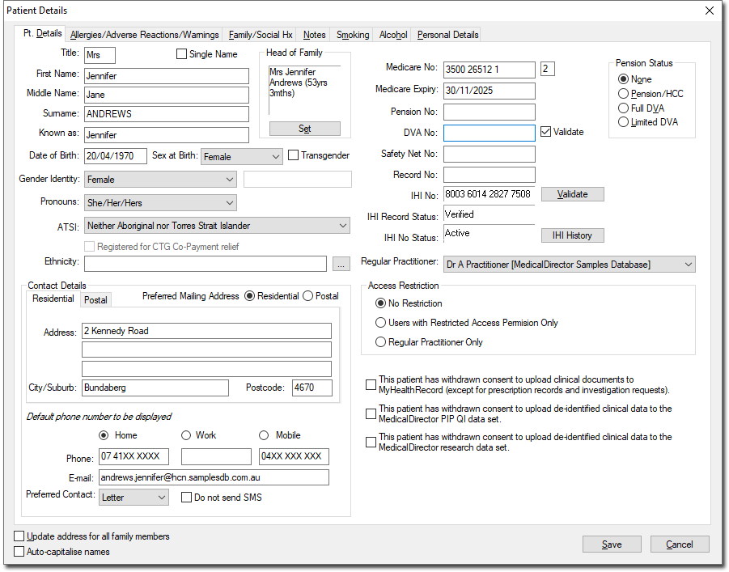Viewport: 729px width, 572px height.
Task: Click the Known as field
Action: 167,135
